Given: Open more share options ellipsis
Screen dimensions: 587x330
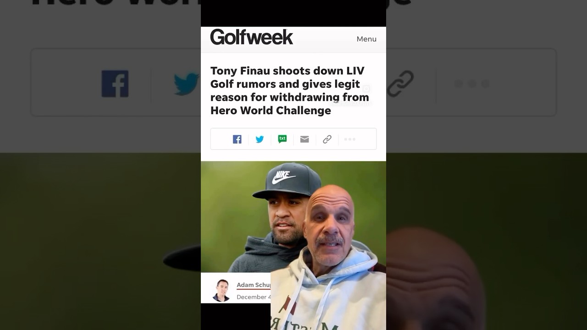Looking at the screenshot, I should (350, 139).
